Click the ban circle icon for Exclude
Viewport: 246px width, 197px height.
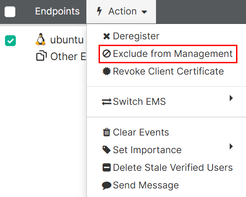tap(107, 54)
